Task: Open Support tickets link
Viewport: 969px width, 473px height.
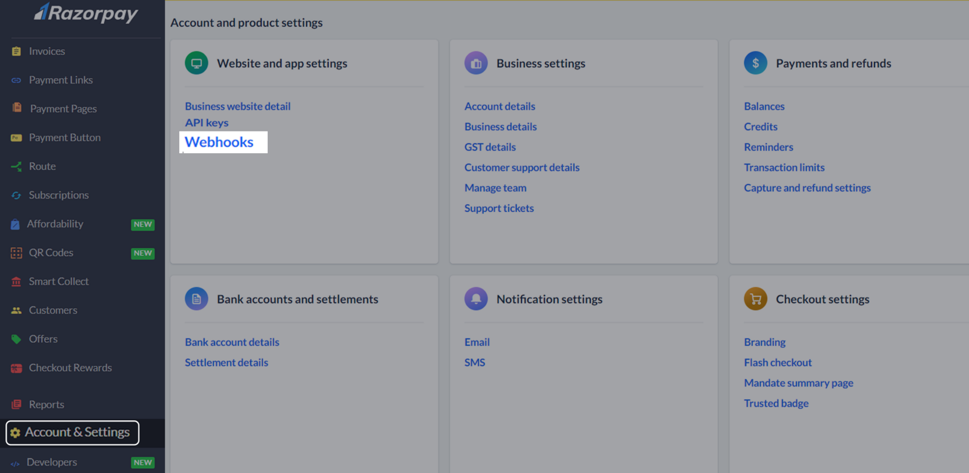Action: [499, 208]
